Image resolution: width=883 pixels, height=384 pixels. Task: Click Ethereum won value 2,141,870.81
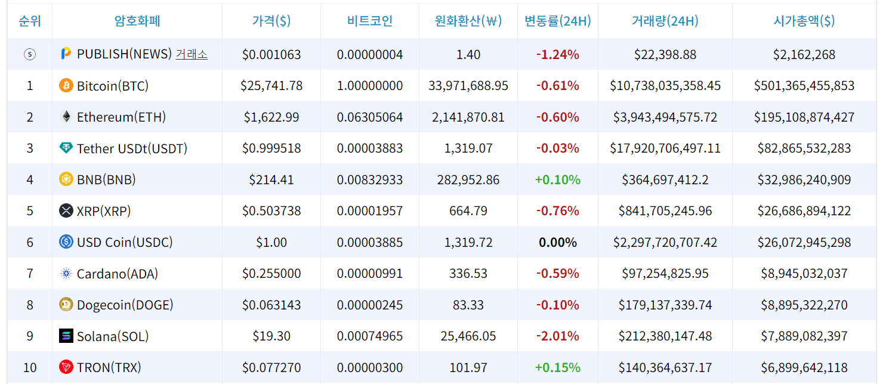(468, 117)
